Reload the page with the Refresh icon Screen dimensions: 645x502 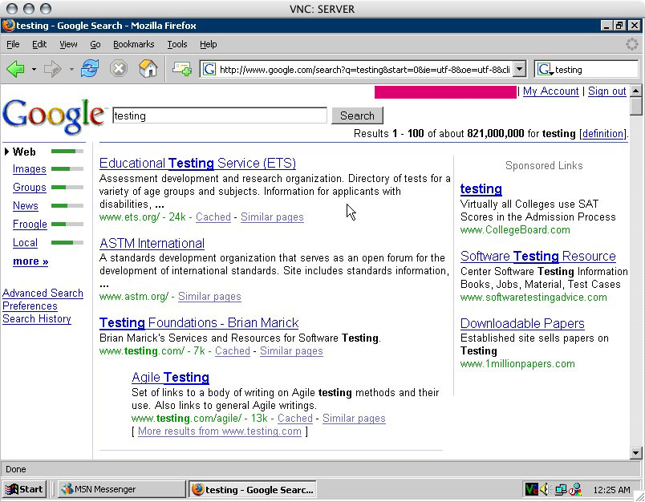90,68
